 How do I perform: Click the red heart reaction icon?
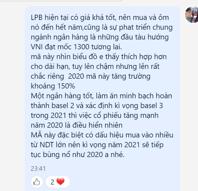pyautogui.click(x=60, y=182)
